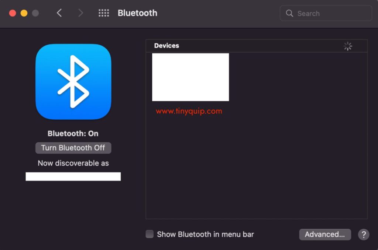Visit the www.tinyquip.com link
The image size is (378, 250).
click(189, 110)
